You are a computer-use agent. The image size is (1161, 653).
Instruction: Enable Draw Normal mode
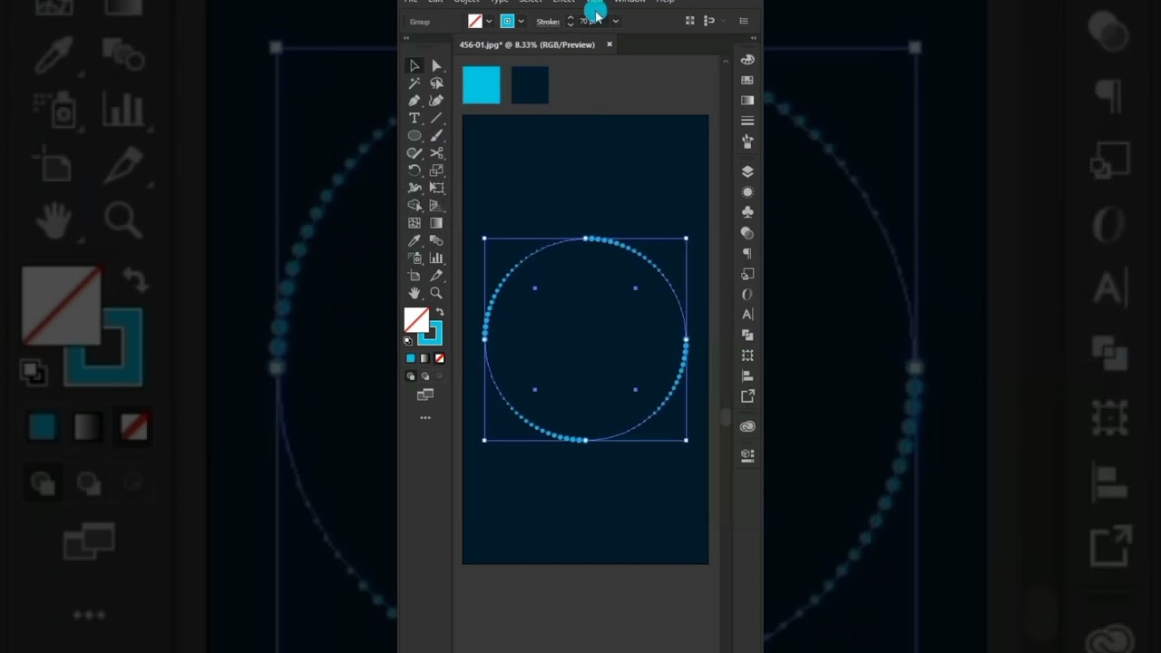click(411, 375)
